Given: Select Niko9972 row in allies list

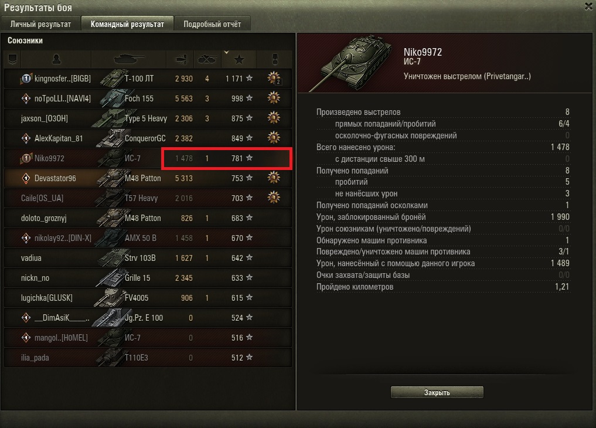Looking at the screenshot, I should (148, 158).
